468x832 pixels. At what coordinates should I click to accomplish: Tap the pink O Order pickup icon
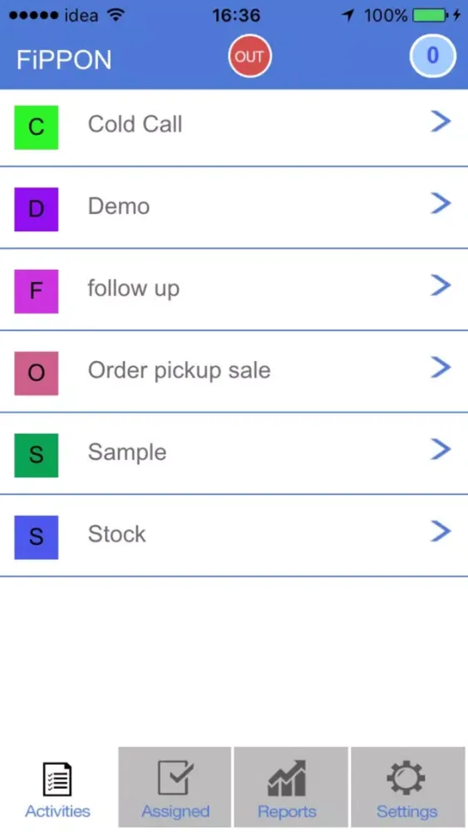(x=36, y=373)
